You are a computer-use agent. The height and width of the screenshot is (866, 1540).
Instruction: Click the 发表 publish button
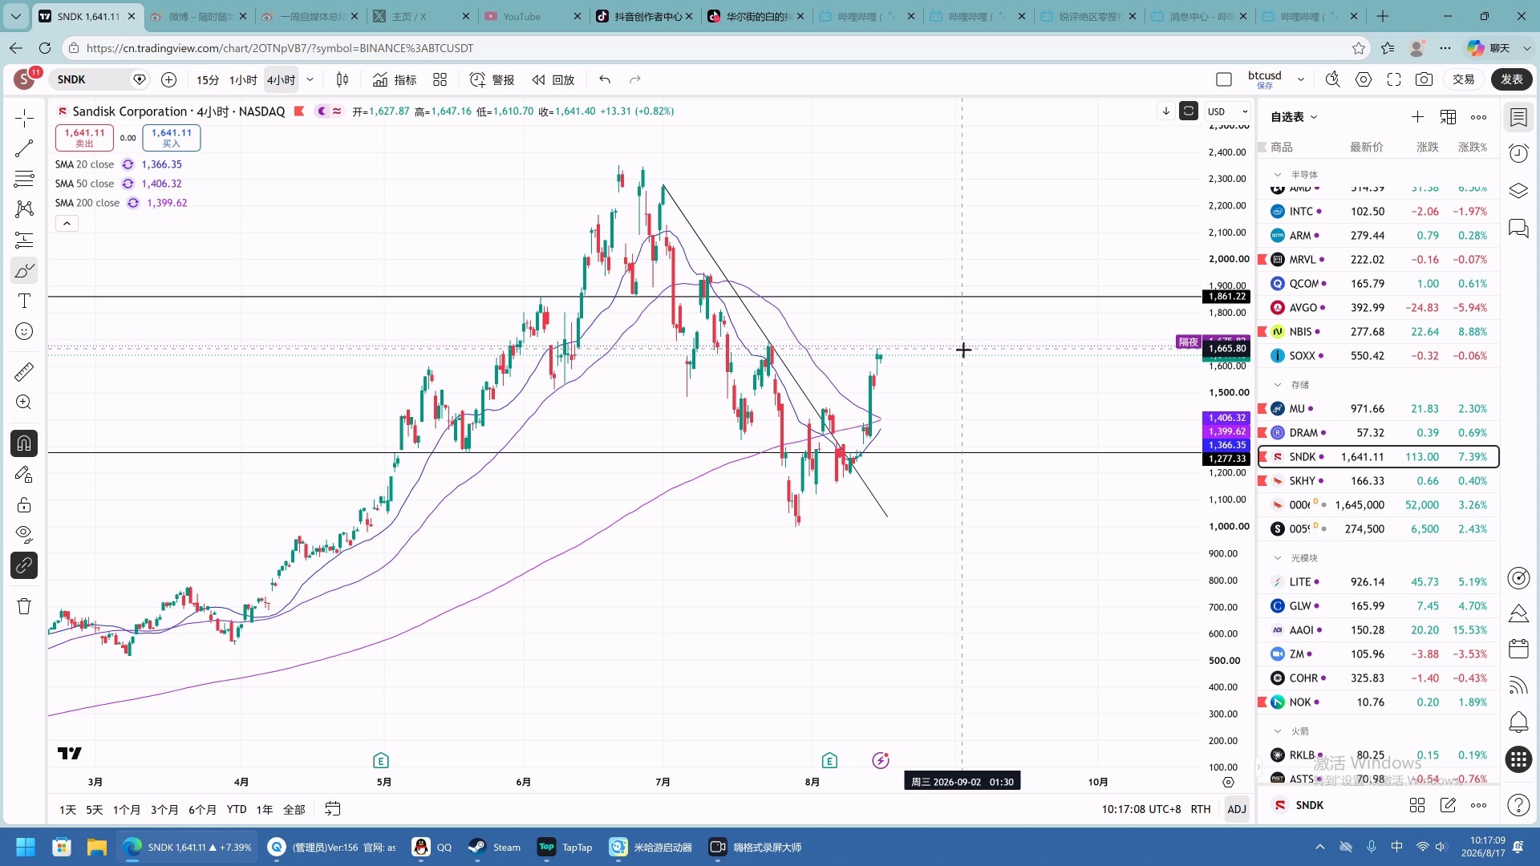pos(1512,79)
